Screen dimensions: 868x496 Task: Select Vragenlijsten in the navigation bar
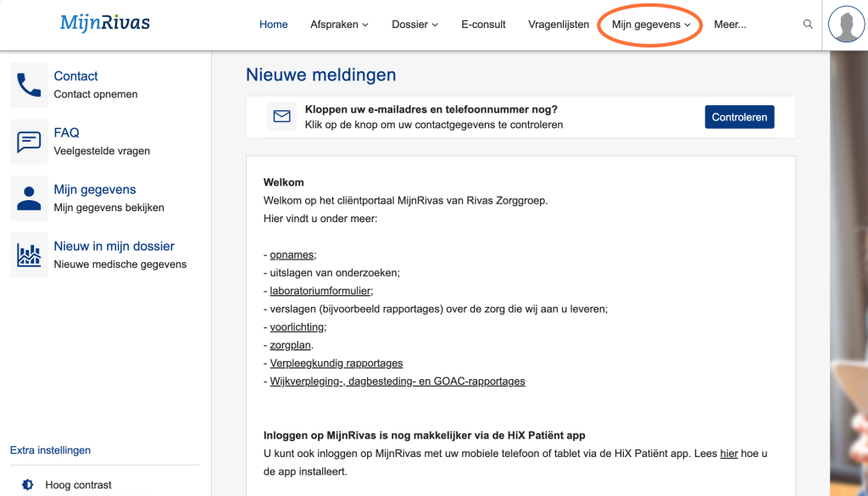click(x=559, y=25)
